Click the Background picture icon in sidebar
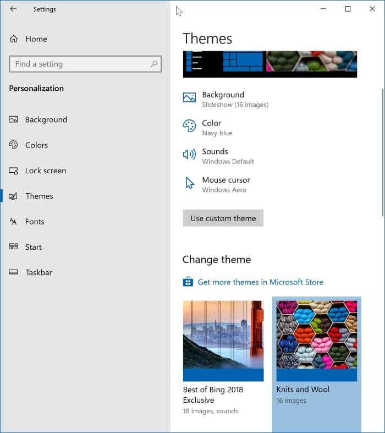The width and height of the screenshot is (385, 433). pos(13,119)
